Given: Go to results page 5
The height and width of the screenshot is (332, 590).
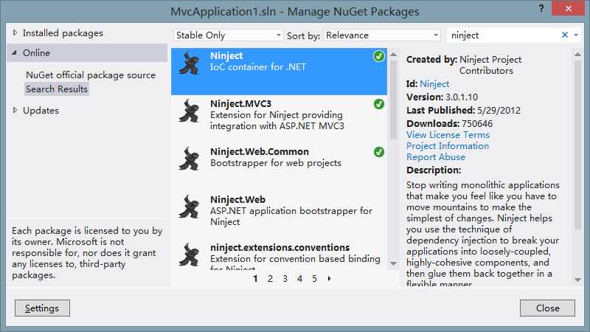Looking at the screenshot, I should coord(314,279).
